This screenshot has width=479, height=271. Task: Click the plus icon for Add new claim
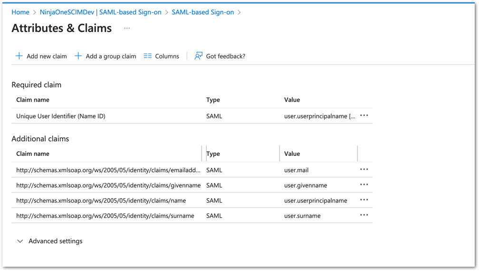click(19, 56)
